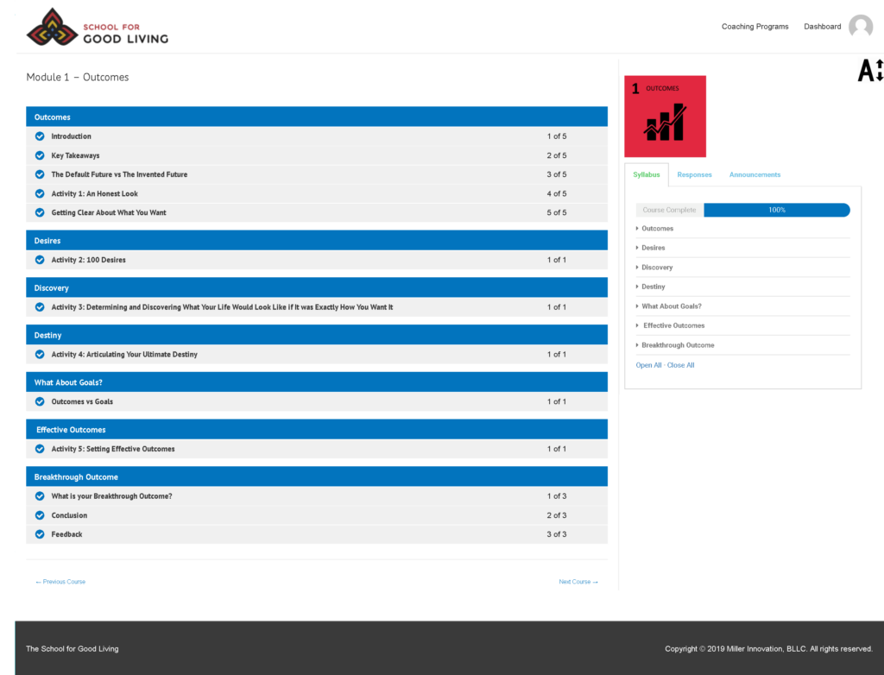Expand the What About Goals? syllabus item
This screenshot has width=884, height=675.
[671, 306]
